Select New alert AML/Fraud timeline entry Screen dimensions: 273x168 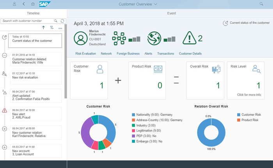36,114
